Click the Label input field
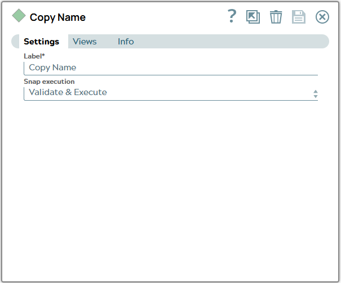 171,68
